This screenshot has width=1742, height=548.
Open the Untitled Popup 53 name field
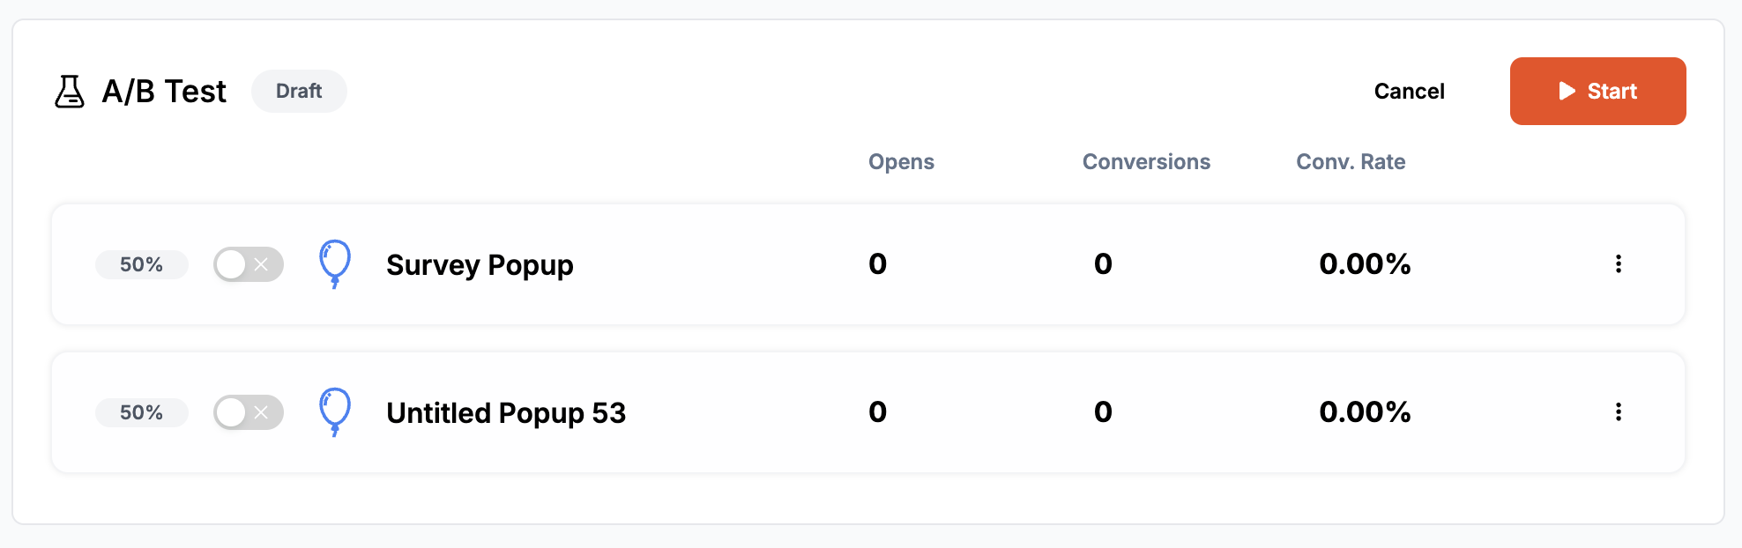click(505, 412)
